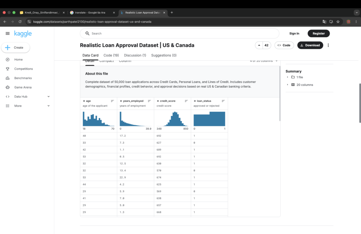Open the Kaggle hamburger menu
361x234 pixels.
pyautogui.click(x=8, y=33)
